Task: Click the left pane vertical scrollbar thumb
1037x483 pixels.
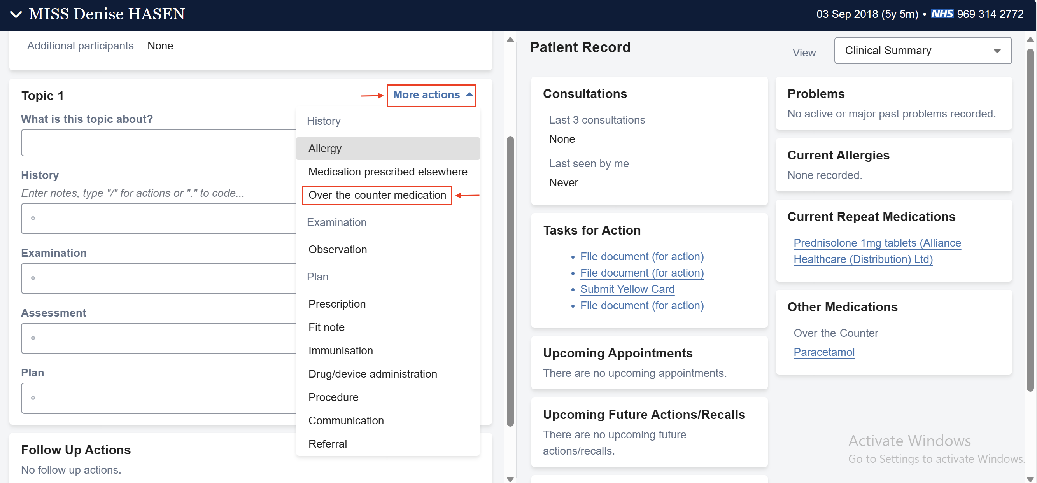Action: pos(510,281)
